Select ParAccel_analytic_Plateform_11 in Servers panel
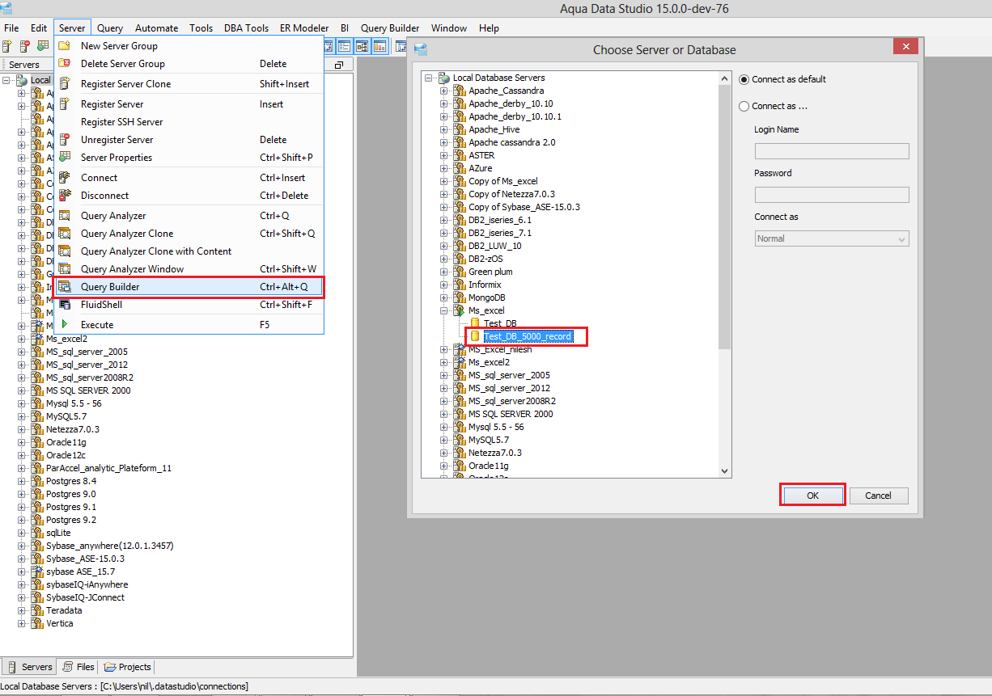Viewport: 992px width, 696px height. (x=108, y=468)
